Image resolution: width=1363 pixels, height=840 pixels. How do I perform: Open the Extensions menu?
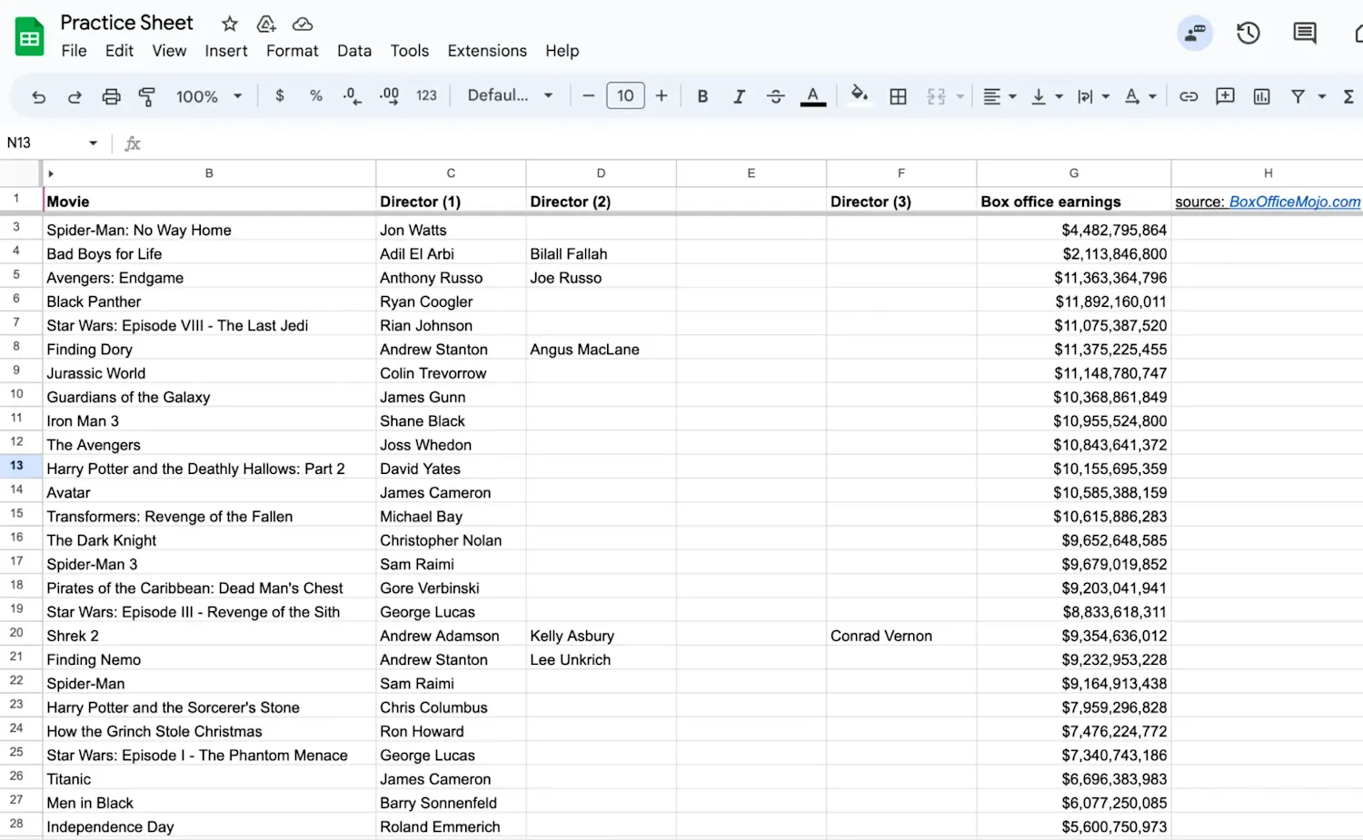point(487,51)
